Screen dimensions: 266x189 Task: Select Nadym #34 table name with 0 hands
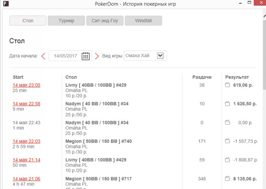(97, 122)
